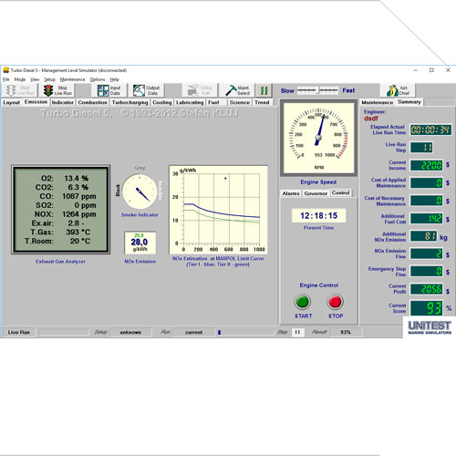
Task: Click the NOx Emission Fine value
Action: click(x=427, y=254)
